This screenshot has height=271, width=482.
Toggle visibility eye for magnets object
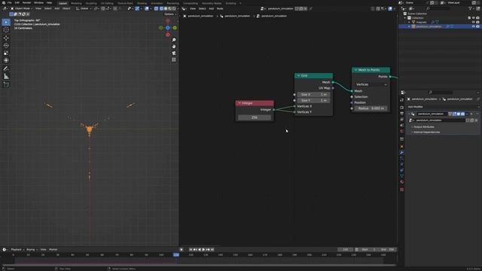pos(474,22)
